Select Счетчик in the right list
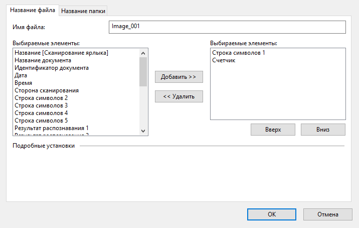 (x=224, y=60)
